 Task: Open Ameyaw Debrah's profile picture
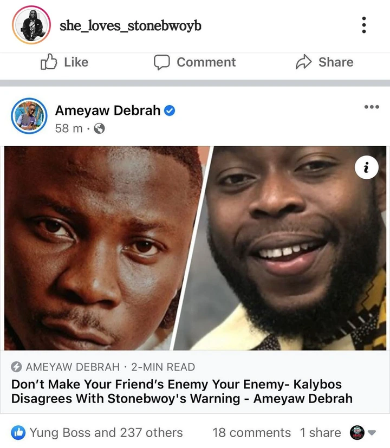tap(29, 116)
